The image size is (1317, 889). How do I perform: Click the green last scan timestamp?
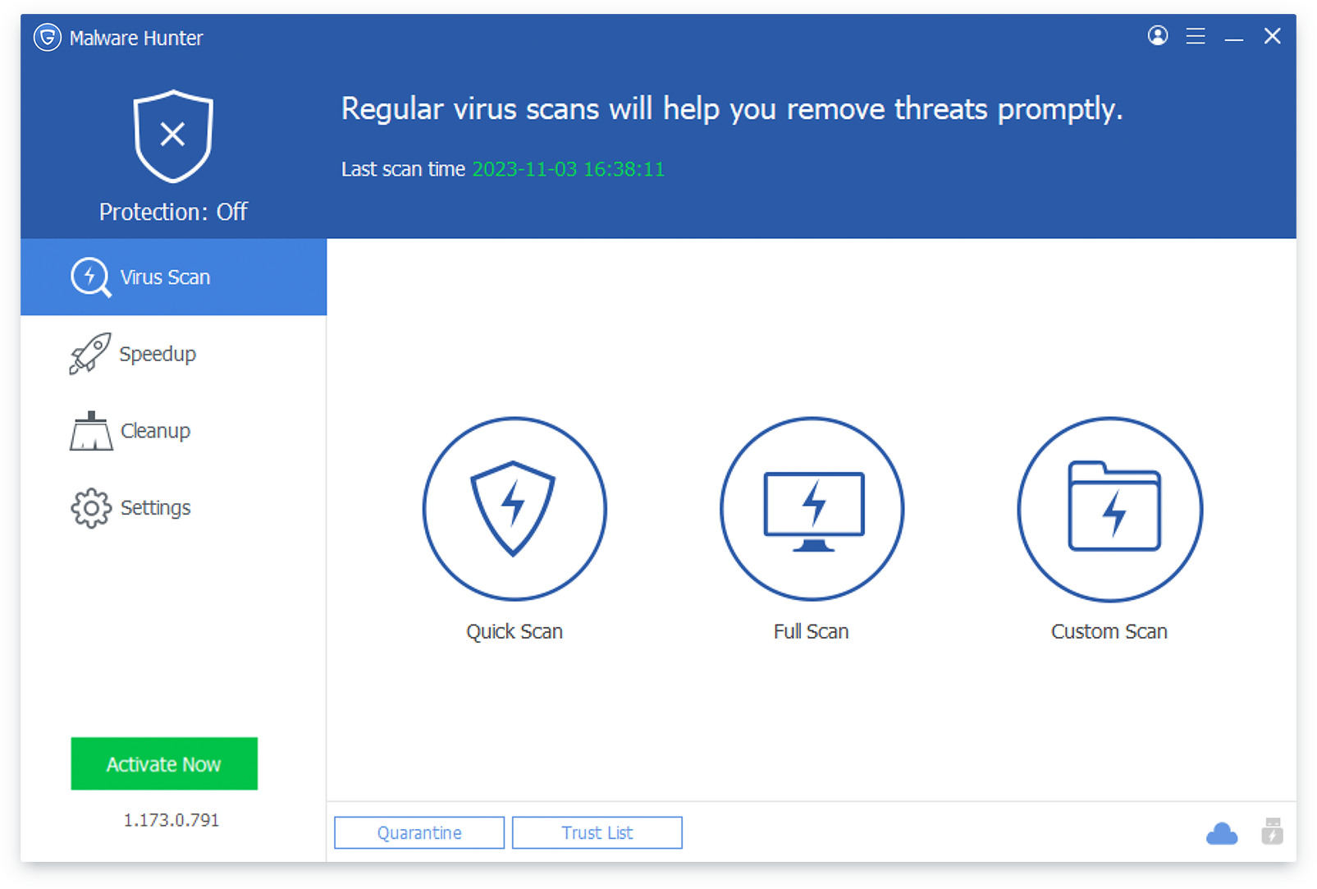click(x=568, y=169)
